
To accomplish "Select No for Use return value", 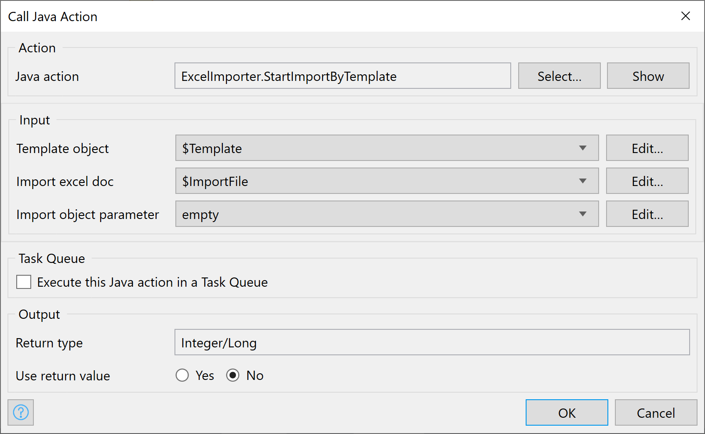I will [x=233, y=376].
